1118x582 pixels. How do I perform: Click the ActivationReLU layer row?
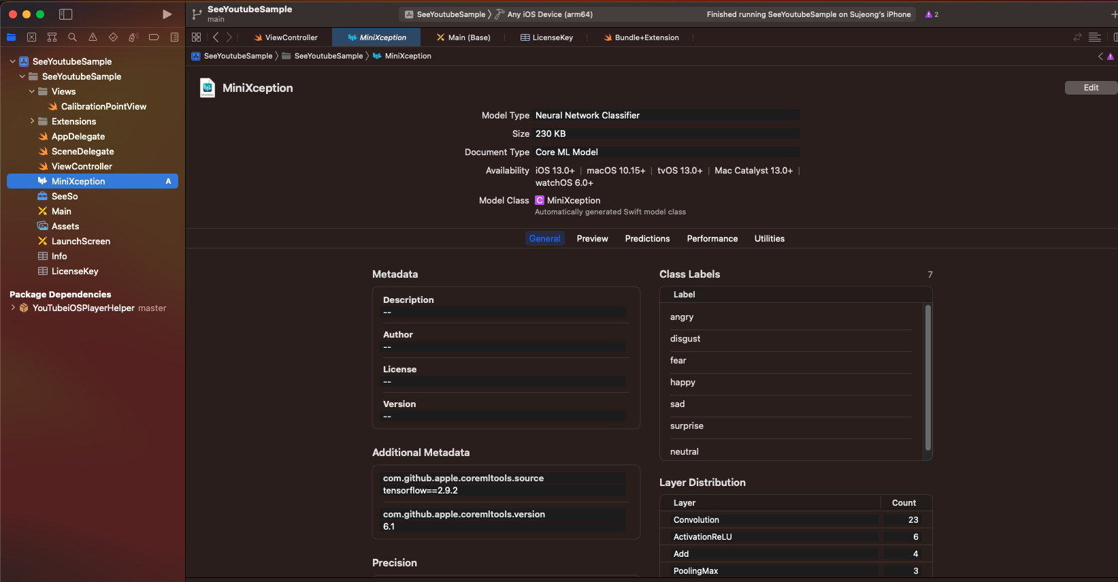coord(795,536)
